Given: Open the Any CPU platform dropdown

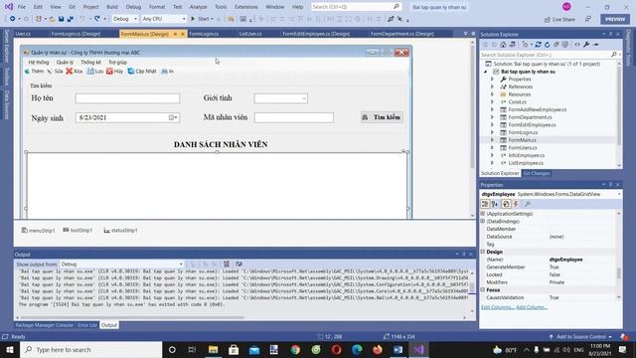Looking at the screenshot, I should coord(164,19).
